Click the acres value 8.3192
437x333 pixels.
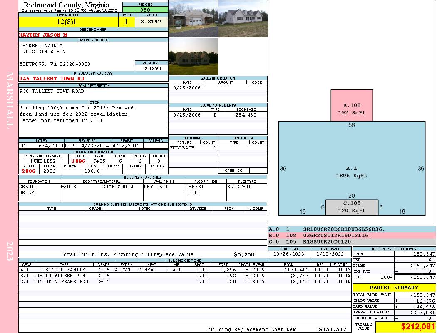click(x=151, y=22)
